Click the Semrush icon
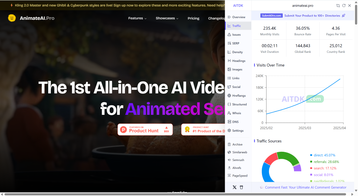358x196 pixels. (x=229, y=160)
